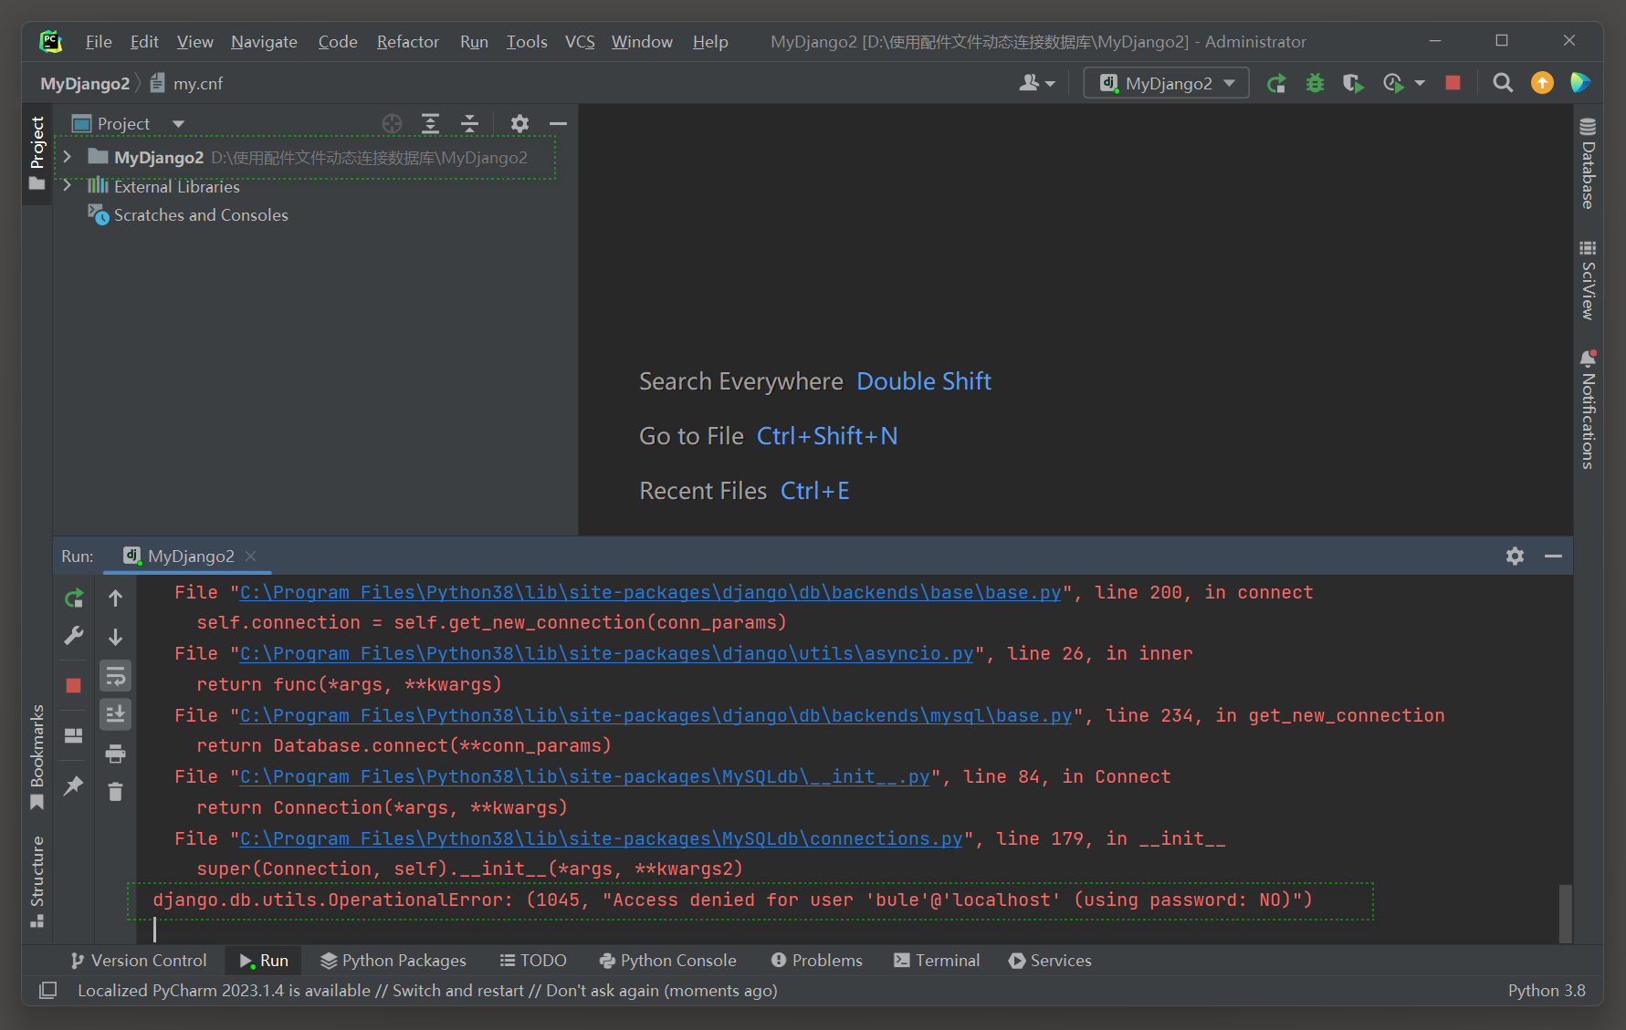Screen dimensions: 1626x1030
Task: Open the MyDjango2 run configuration dropdown
Action: coord(1166,83)
